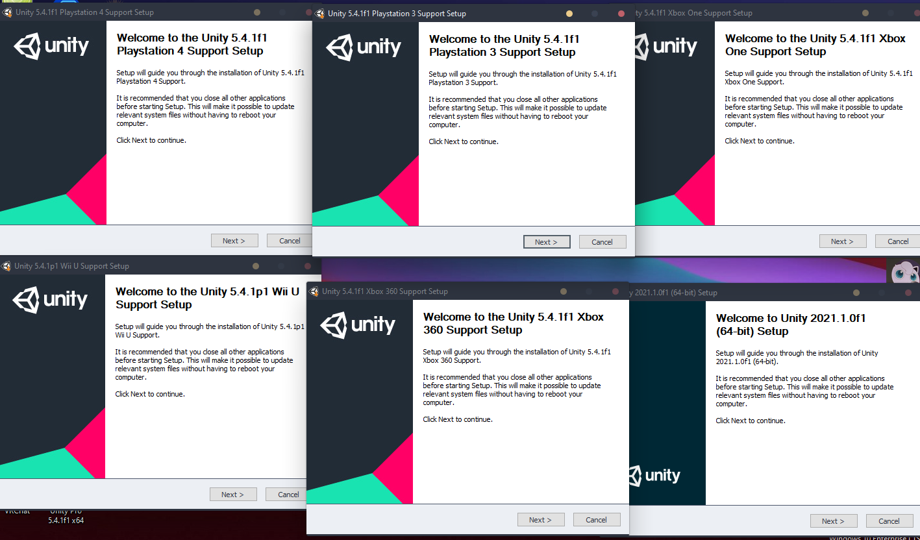Click the Wii U Support Setup title bar icon

click(x=6, y=265)
